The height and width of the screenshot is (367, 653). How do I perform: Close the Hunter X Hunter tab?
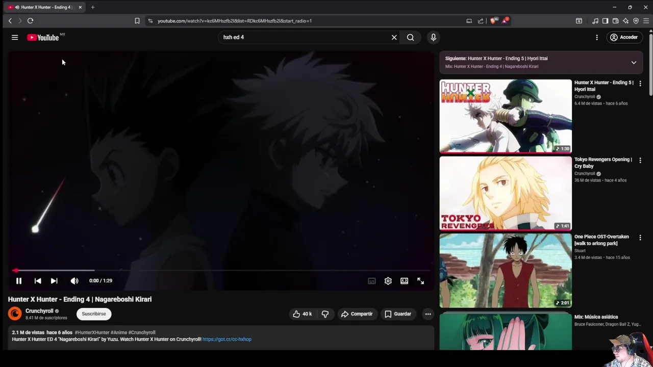tap(80, 7)
